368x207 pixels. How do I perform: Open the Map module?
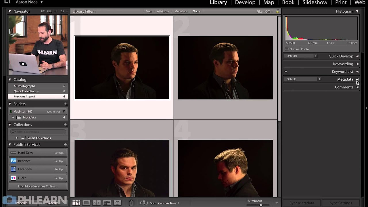click(x=269, y=3)
